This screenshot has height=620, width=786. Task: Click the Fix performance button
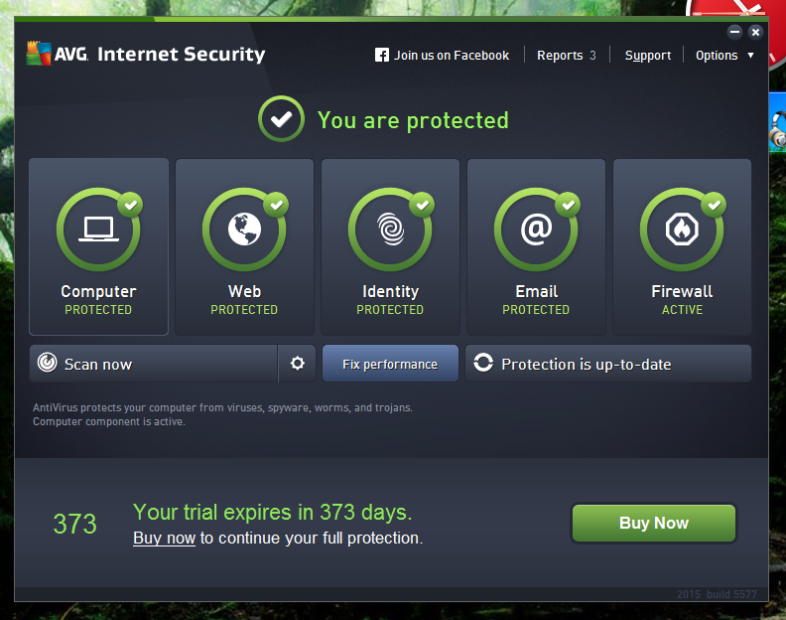(390, 364)
